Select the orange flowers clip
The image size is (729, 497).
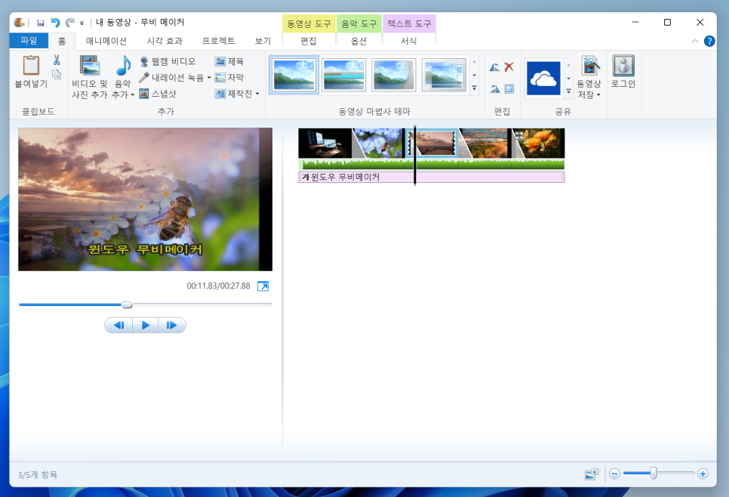(538, 144)
